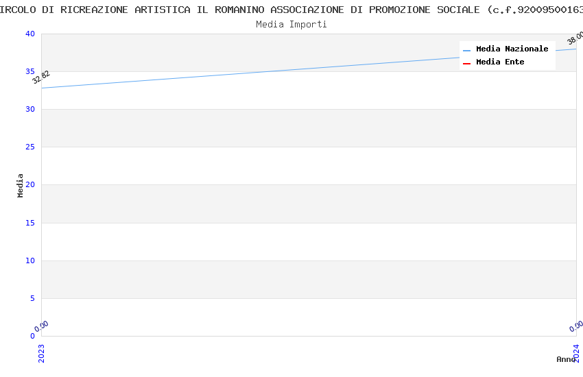583x377 pixels.
Task: Click the y-axis value 10
Action: point(30,260)
